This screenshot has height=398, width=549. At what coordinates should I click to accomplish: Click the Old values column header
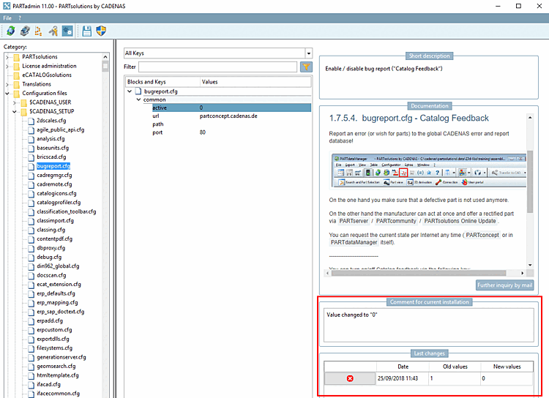click(455, 367)
